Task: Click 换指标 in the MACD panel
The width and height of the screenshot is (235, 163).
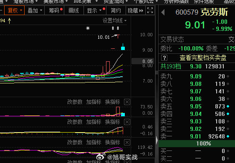Action: [113, 122]
